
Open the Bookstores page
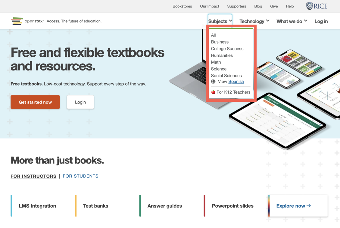click(x=182, y=6)
